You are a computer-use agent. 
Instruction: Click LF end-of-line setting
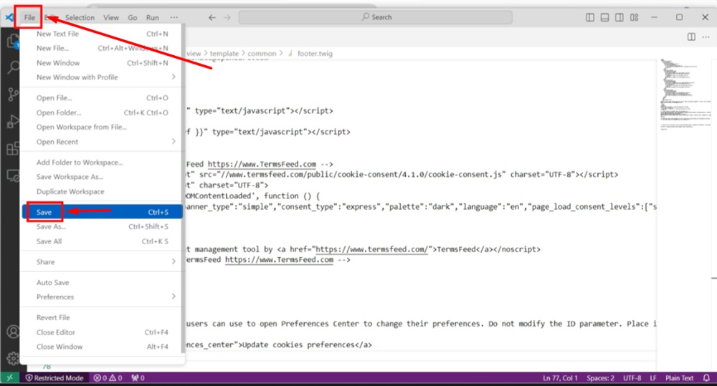[x=653, y=378]
